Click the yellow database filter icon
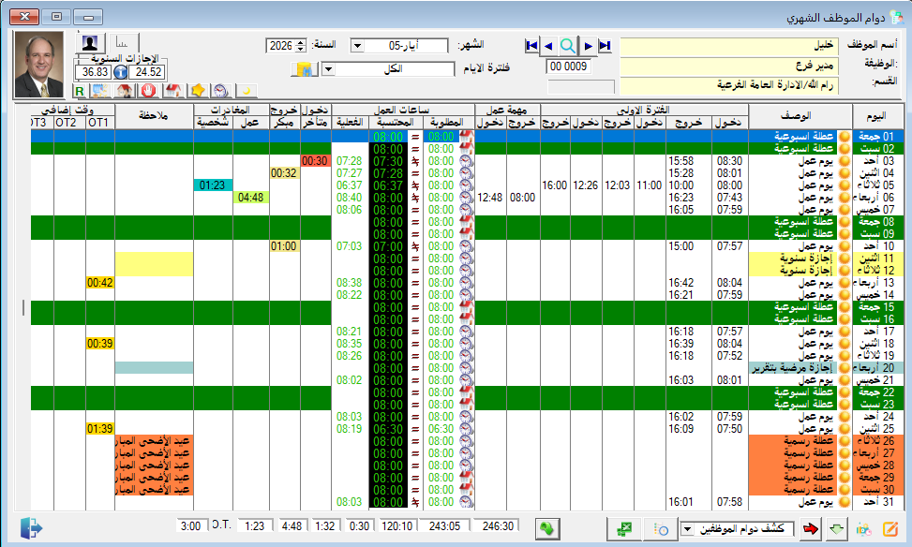The image size is (912, 547). pyautogui.click(x=305, y=69)
